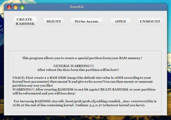Click the 'partition any way you like!' line
171x120 pixels.
pos(33,85)
